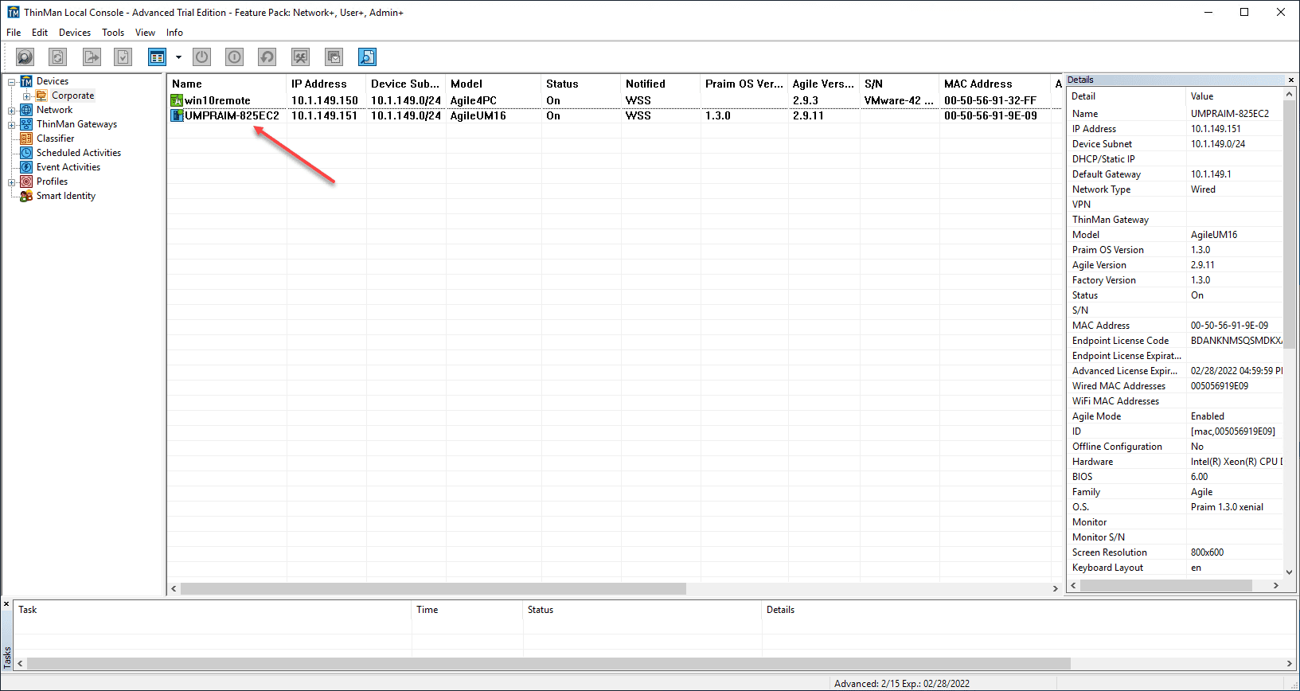This screenshot has width=1300, height=691.
Task: Click Tasks pane horizontal scrollbar right arrow
Action: click(1290, 663)
